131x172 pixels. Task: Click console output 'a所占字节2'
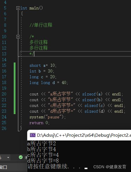point(42,143)
